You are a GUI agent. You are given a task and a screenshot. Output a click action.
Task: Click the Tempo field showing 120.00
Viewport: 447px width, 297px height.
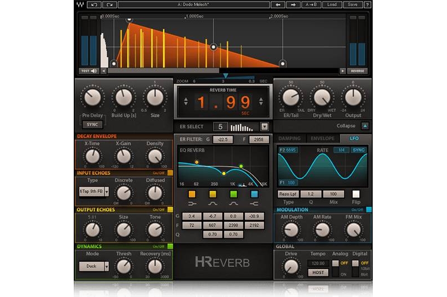click(318, 263)
